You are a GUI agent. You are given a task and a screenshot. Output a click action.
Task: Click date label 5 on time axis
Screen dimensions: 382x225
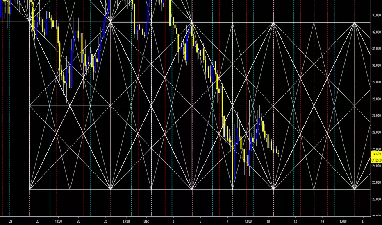[200, 221]
